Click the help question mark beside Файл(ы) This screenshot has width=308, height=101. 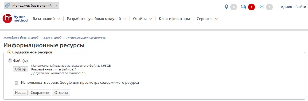point(10,61)
